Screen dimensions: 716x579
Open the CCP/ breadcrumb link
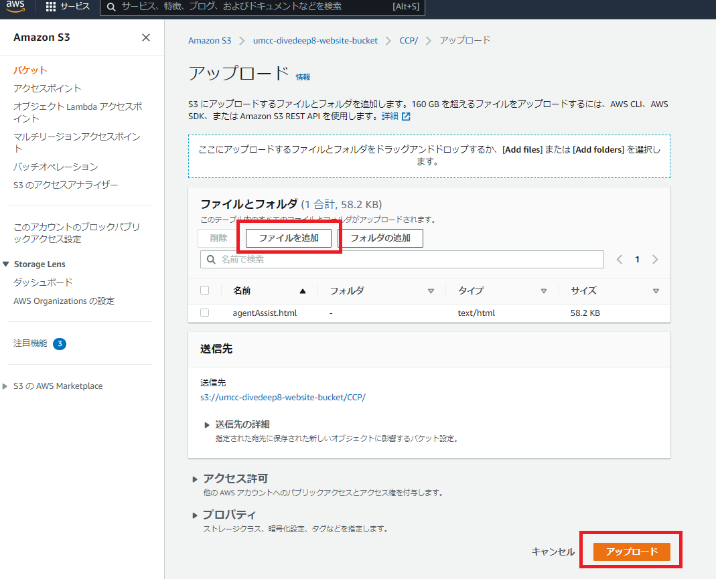(x=409, y=41)
